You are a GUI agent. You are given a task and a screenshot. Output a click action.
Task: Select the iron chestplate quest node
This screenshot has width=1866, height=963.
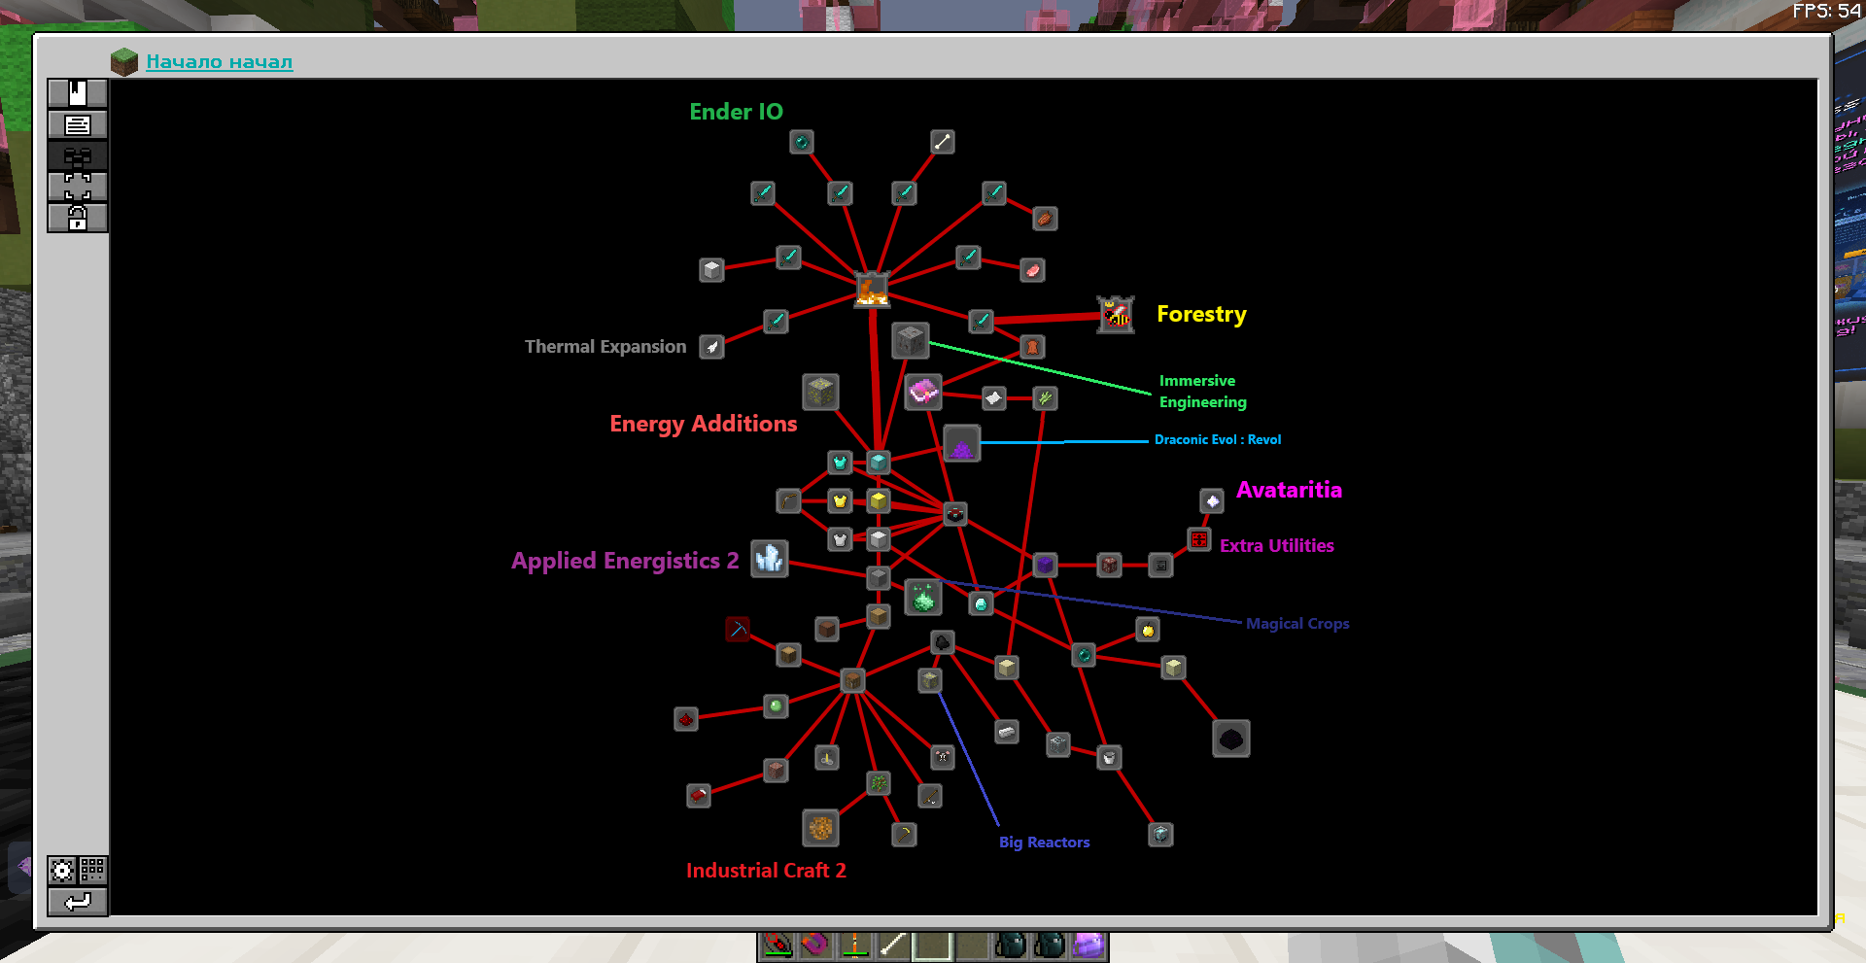(841, 539)
